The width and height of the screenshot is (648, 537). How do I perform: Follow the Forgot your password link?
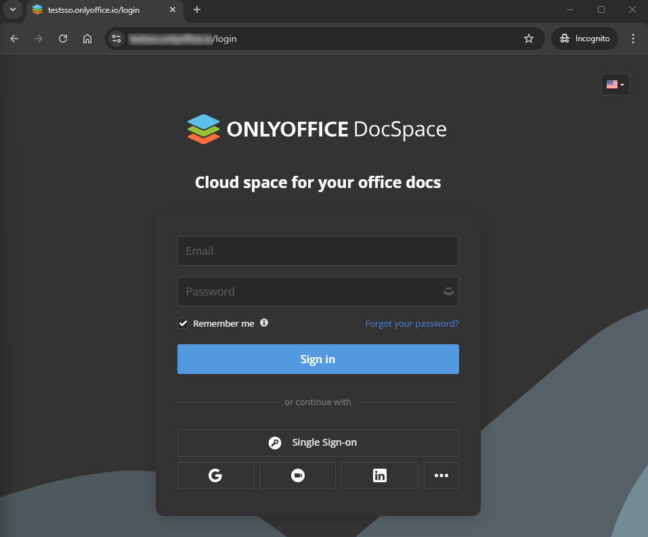point(412,323)
